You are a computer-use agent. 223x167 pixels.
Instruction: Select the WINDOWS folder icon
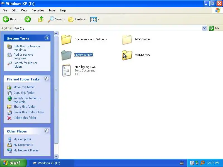click(127, 55)
